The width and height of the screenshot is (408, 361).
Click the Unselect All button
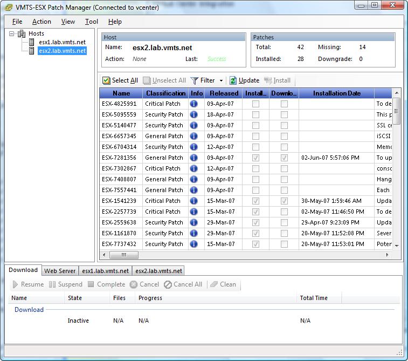[164, 80]
